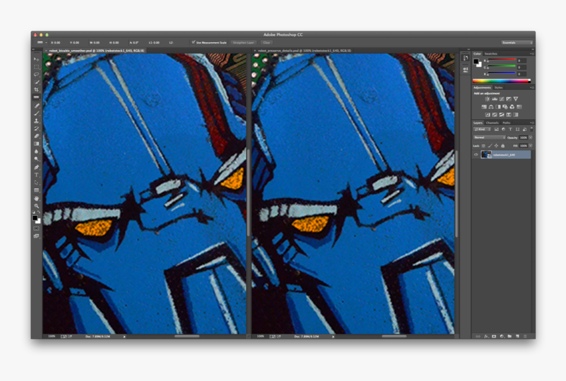Image resolution: width=566 pixels, height=381 pixels.
Task: Toggle the lock transparency icon in Layers
Action: tap(483, 145)
